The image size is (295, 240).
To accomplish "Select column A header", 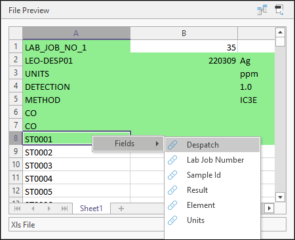I will click(76, 33).
